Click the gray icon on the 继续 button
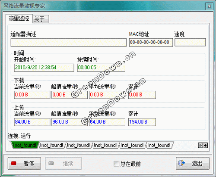 click(51, 163)
